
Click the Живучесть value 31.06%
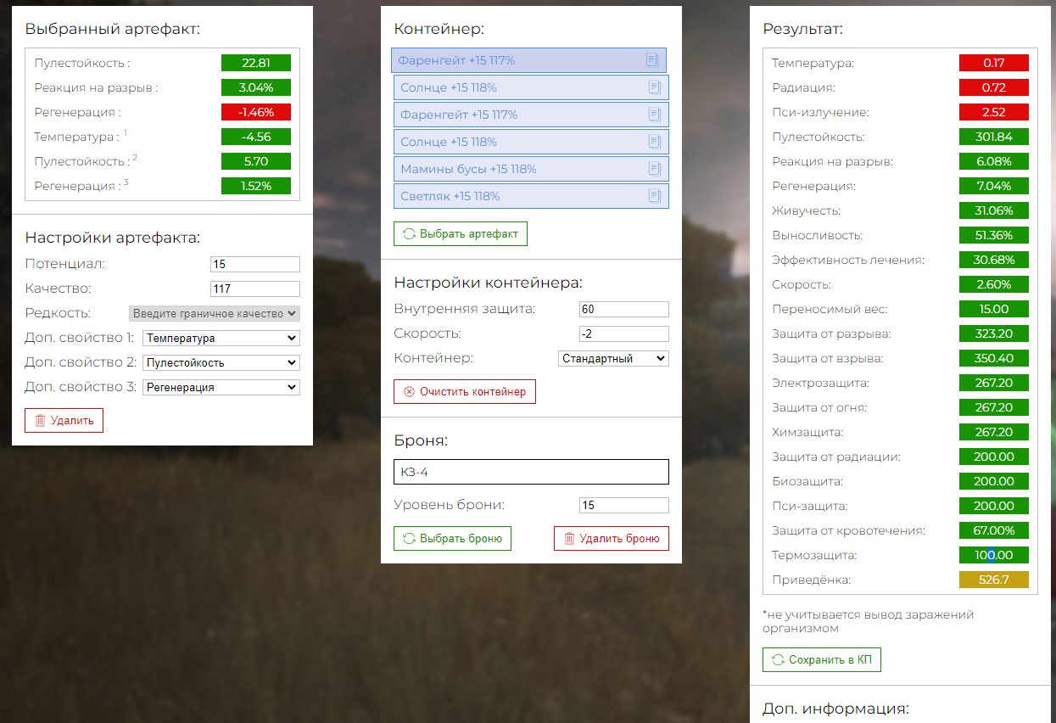pos(994,210)
